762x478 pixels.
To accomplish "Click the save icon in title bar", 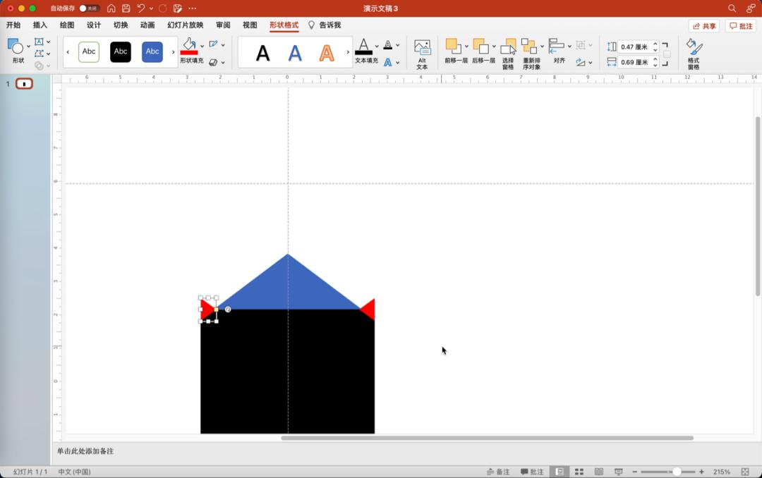I will coord(126,8).
